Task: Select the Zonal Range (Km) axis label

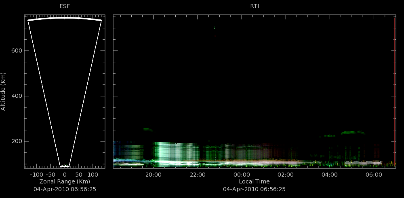Action: pos(65,181)
